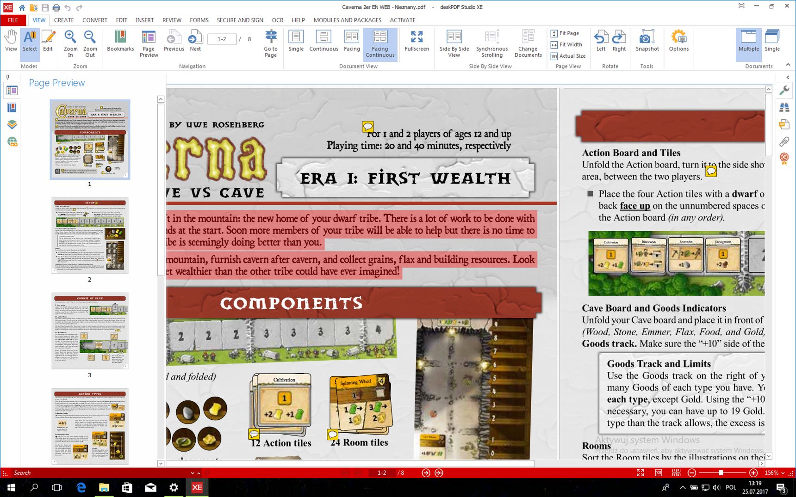The height and width of the screenshot is (497, 796).
Task: Go to Previous page
Action: (174, 41)
